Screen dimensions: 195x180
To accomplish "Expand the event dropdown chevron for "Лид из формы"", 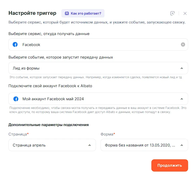I will (182, 68).
